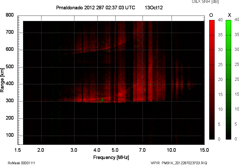This screenshot has width=239, height=165.
Task: Click the 35 label beside the red O bar
Action: pyautogui.click(x=220, y=35)
